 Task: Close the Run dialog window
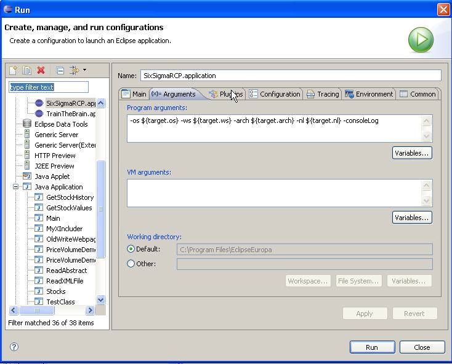pyautogui.click(x=443, y=9)
